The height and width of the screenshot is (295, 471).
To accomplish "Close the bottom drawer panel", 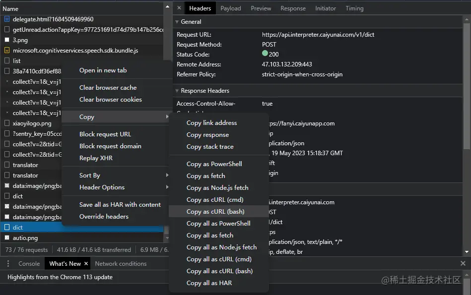I will (x=463, y=263).
